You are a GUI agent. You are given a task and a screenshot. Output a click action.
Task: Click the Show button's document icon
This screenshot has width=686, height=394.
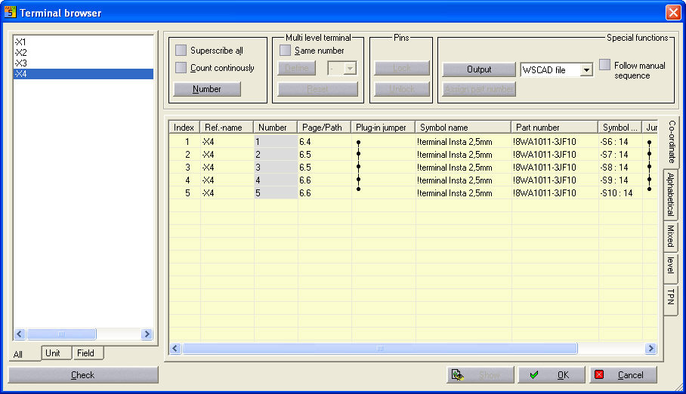458,375
